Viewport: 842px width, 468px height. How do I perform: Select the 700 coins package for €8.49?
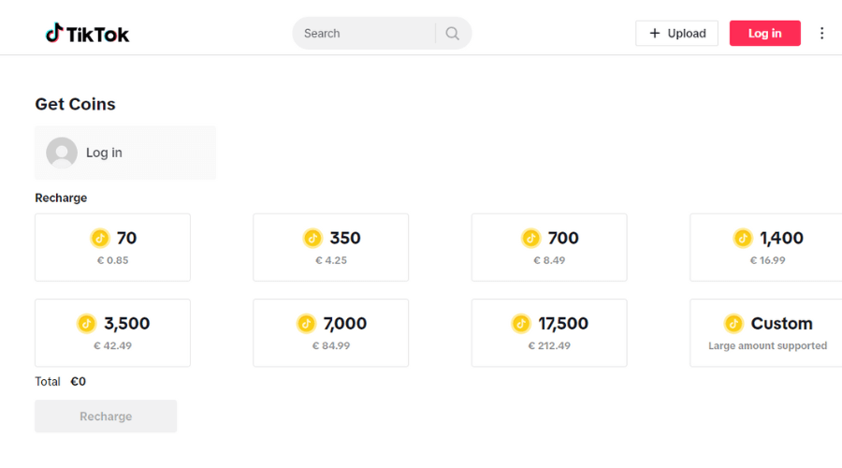(549, 247)
